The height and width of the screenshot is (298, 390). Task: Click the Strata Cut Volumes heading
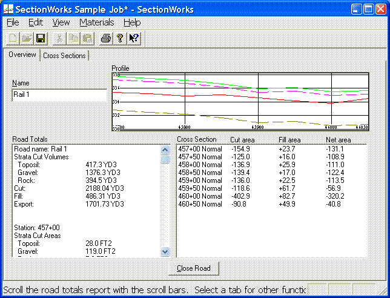(x=41, y=157)
